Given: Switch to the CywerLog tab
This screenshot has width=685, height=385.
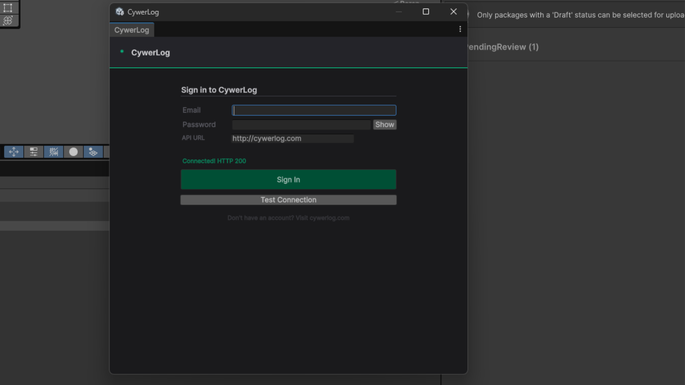Looking at the screenshot, I should (132, 30).
